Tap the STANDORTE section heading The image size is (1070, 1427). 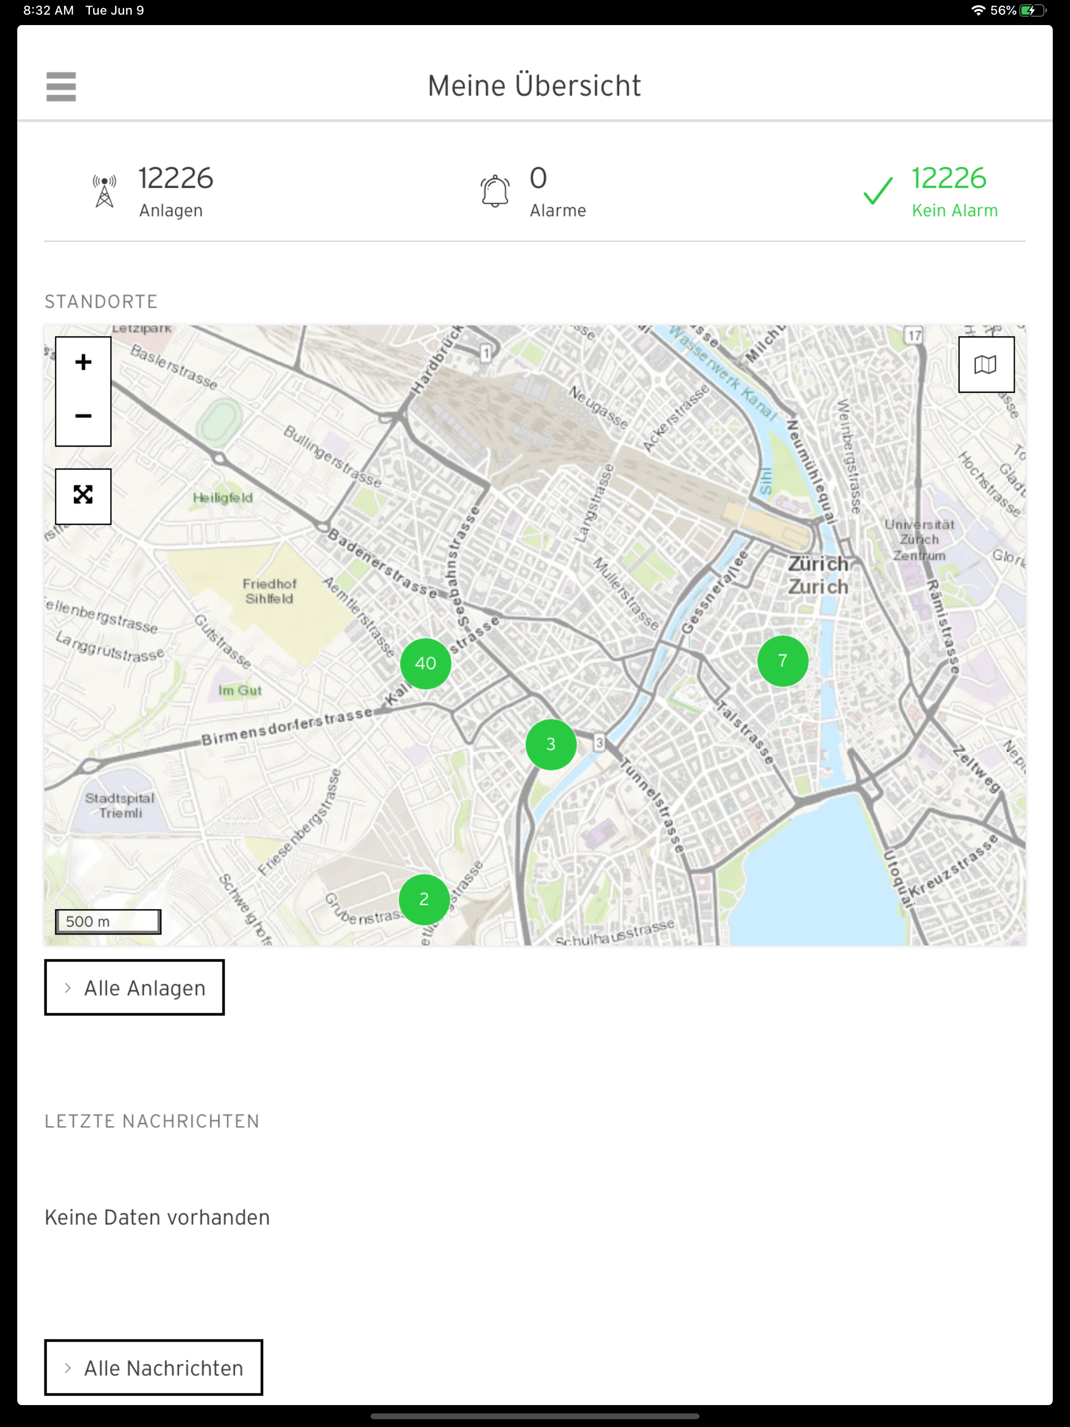point(101,302)
